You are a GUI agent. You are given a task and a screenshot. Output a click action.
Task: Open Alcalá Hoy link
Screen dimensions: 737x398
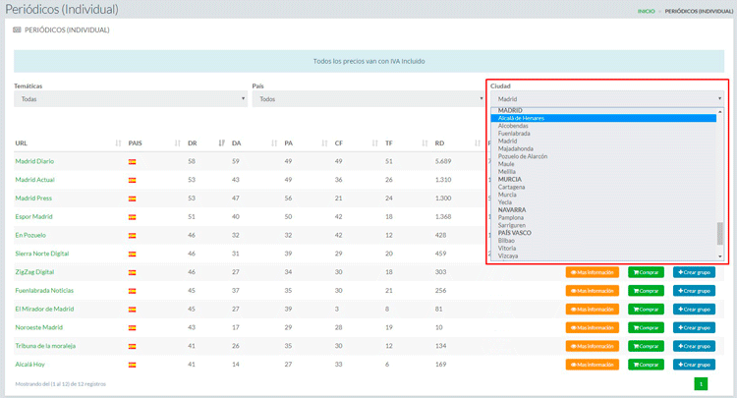point(30,365)
